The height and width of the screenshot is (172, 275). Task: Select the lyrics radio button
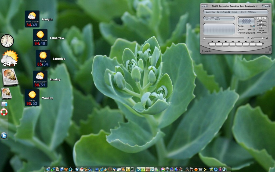coord(254,30)
